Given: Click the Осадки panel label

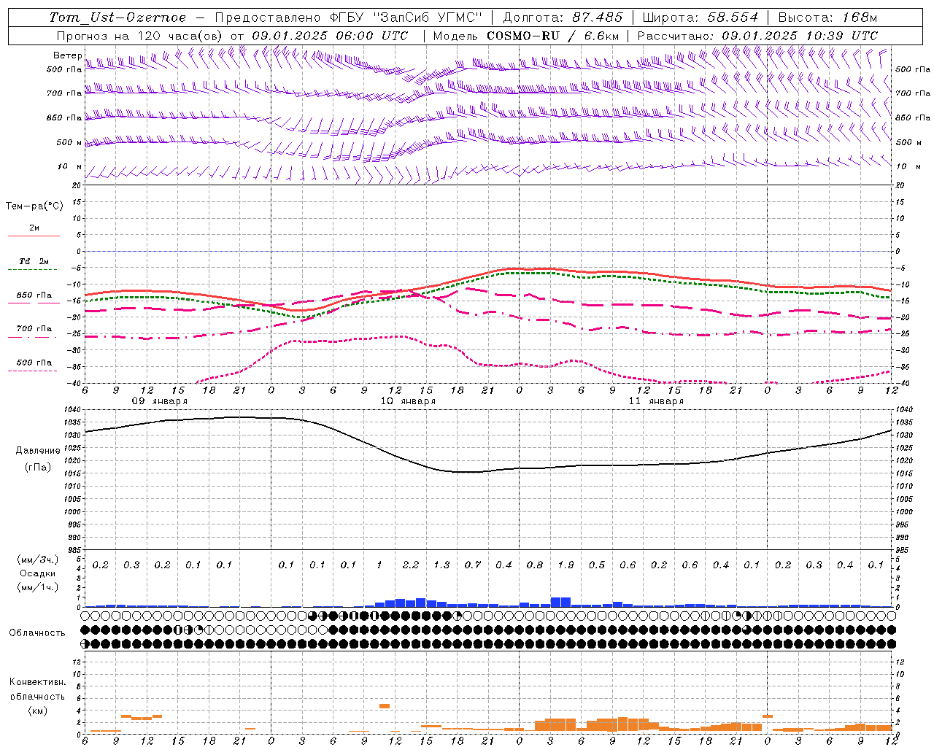Looking at the screenshot, I should tap(38, 573).
